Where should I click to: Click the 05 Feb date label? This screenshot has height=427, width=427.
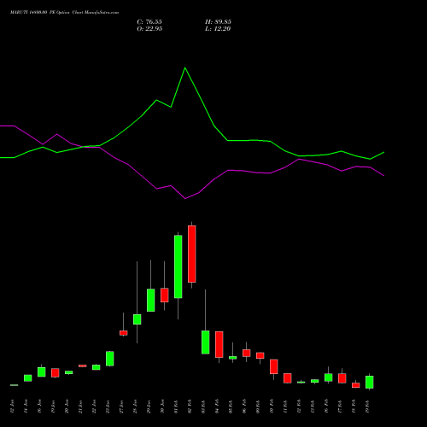231,407
